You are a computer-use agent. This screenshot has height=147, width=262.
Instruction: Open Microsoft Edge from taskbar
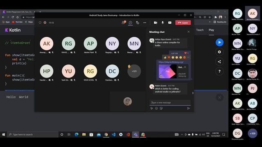[x=77, y=134]
